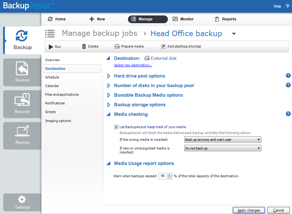Screen dimensions: 292x214
Task: Collapse Media Usage report options
Action: click(x=108, y=163)
